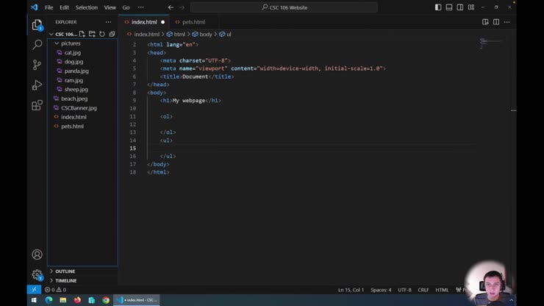Open the Extensions view

coord(37,105)
